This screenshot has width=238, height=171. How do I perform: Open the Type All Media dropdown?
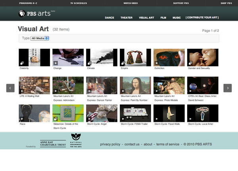(40, 38)
